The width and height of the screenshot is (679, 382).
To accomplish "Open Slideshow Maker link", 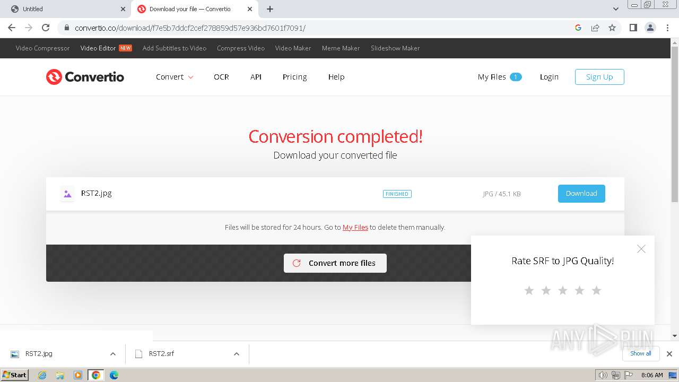I will (395, 48).
